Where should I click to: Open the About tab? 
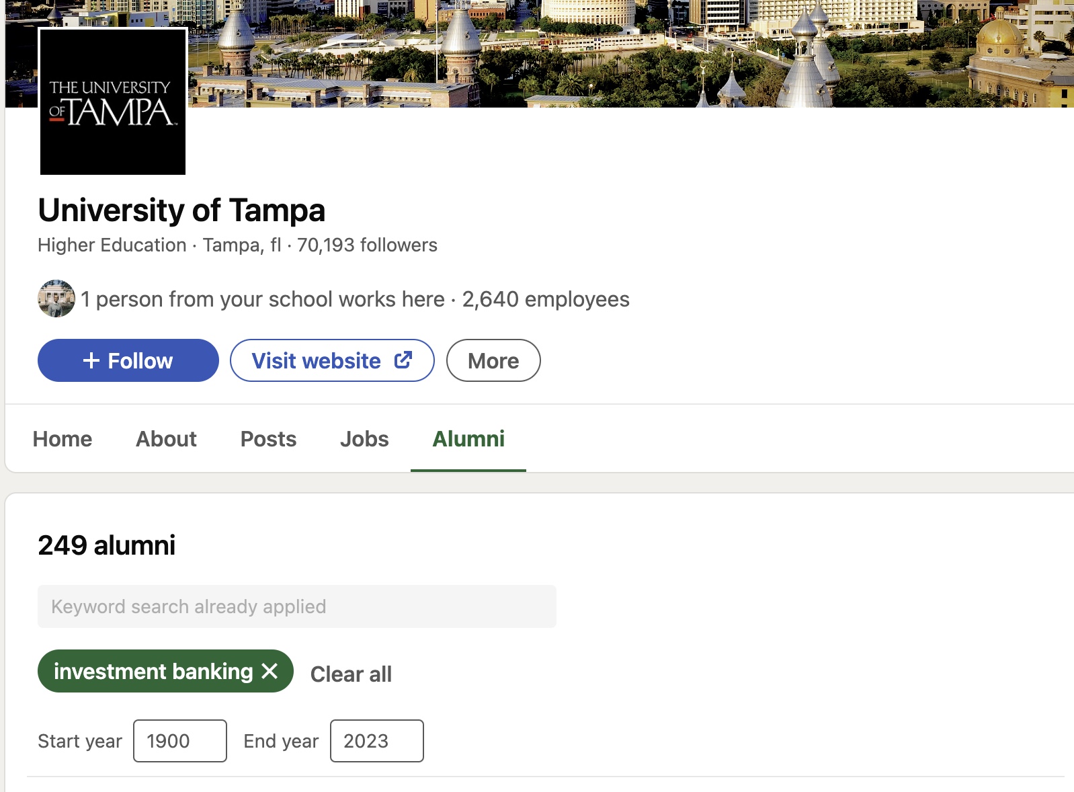tap(166, 439)
